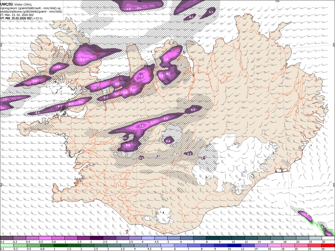The image size is (335, 251).
Task: Click the lilac 14–16 rain legend swatch
Action: 261,246
